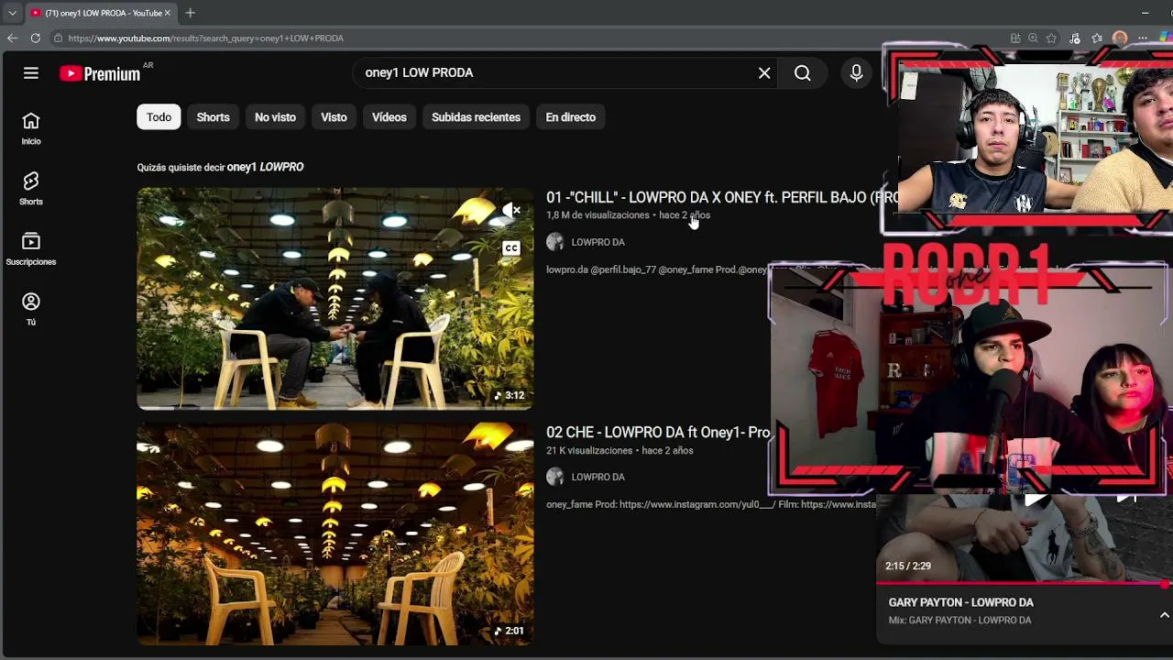Open Inicio in the sidebar
This screenshot has width=1173, height=660.
31,128
